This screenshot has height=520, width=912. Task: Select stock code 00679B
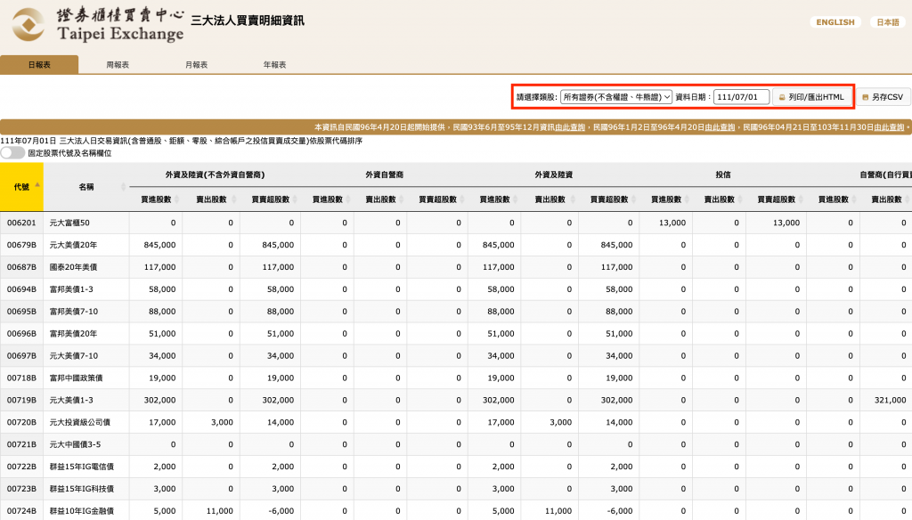[21, 245]
